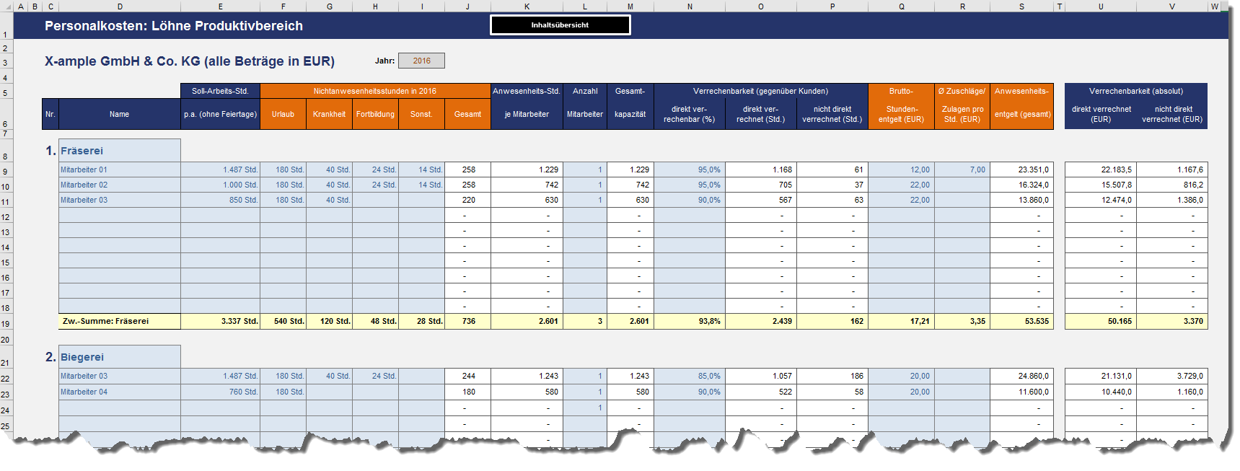This screenshot has width=1240, height=471.
Task: Select direkt verrechnet EUR value 22.183,5
Action: [x=1101, y=170]
